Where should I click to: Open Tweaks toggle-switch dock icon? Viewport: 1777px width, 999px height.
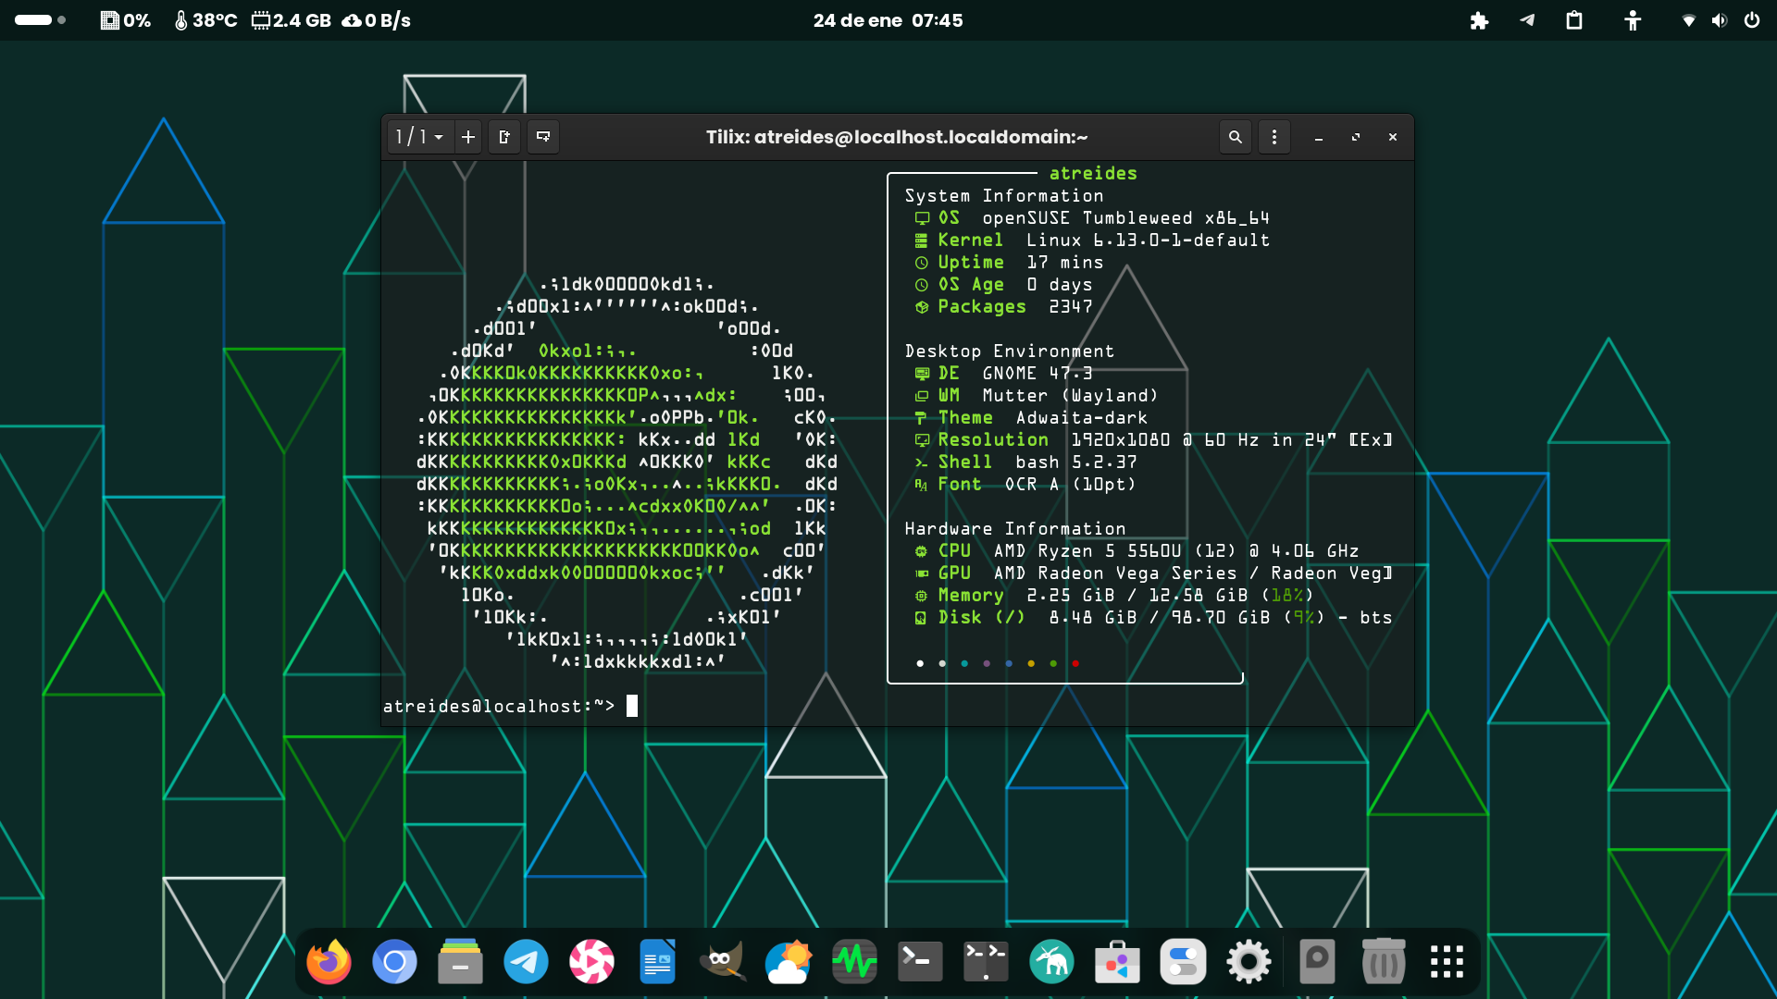[x=1183, y=962]
